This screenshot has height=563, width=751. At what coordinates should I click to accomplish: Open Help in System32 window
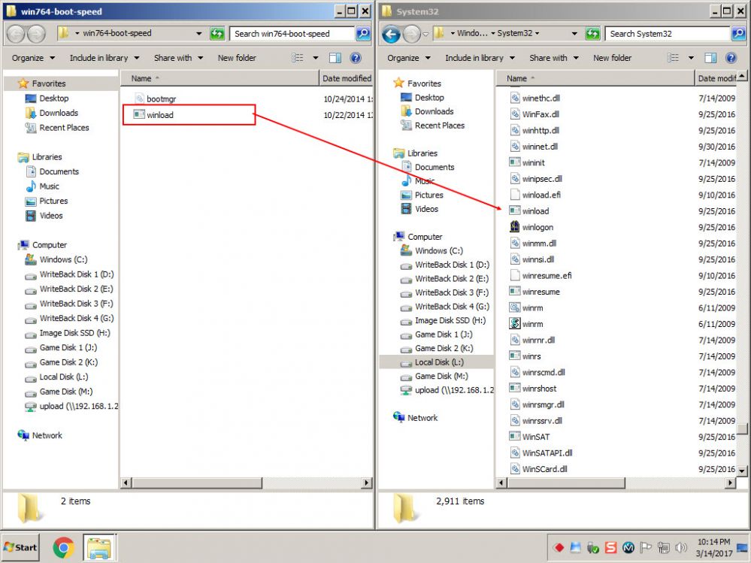[x=731, y=58]
